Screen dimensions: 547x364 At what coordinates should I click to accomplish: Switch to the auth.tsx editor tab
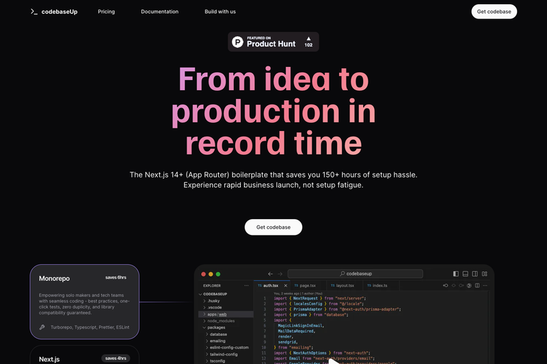tap(271, 285)
